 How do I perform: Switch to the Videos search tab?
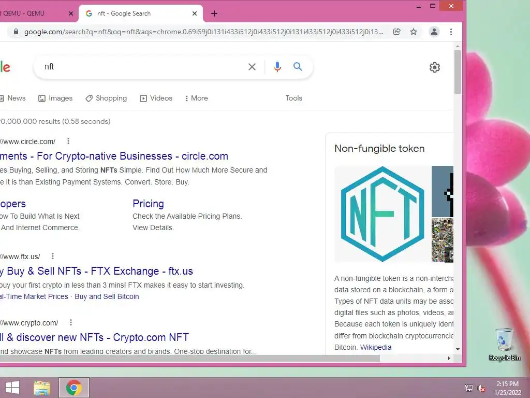[156, 98]
